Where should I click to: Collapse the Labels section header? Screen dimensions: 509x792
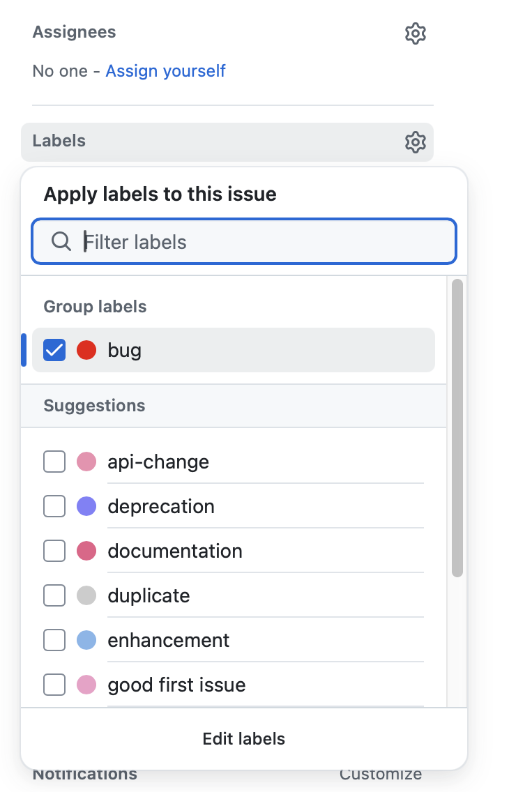(227, 142)
